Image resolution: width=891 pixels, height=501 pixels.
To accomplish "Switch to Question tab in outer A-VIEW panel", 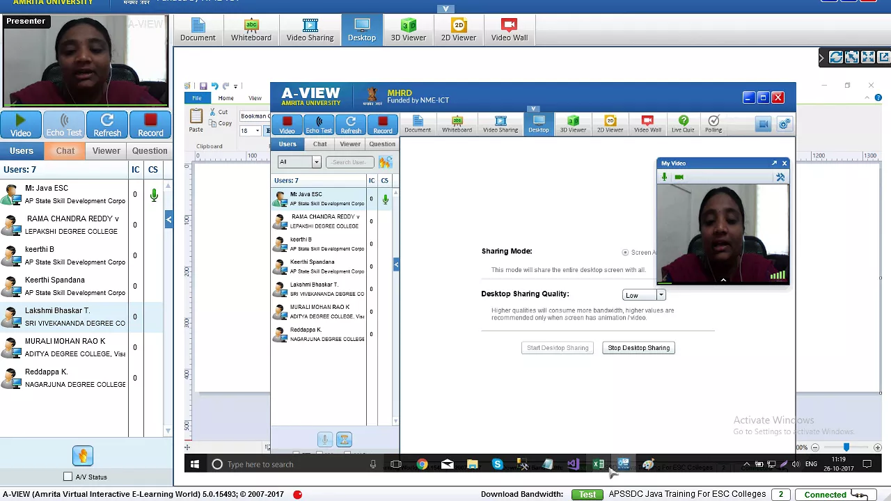I will tap(150, 151).
